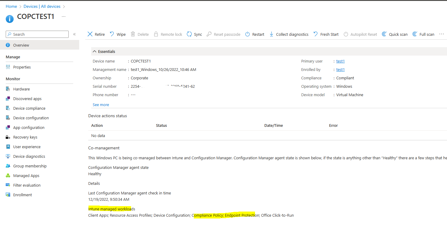Click the Device compliance icon
The image size is (447, 232).
pyautogui.click(x=8, y=108)
